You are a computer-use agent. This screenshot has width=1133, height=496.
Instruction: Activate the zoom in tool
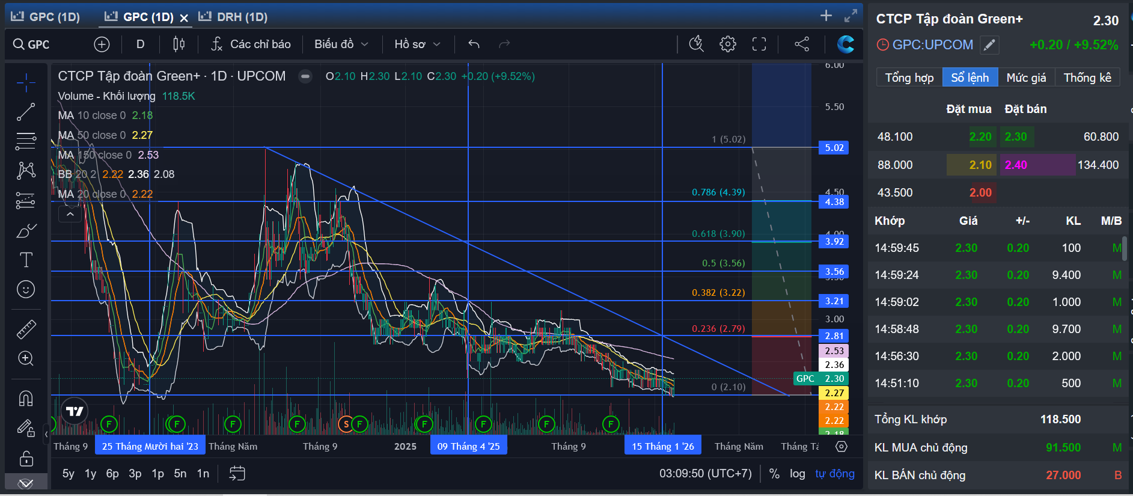(x=26, y=358)
